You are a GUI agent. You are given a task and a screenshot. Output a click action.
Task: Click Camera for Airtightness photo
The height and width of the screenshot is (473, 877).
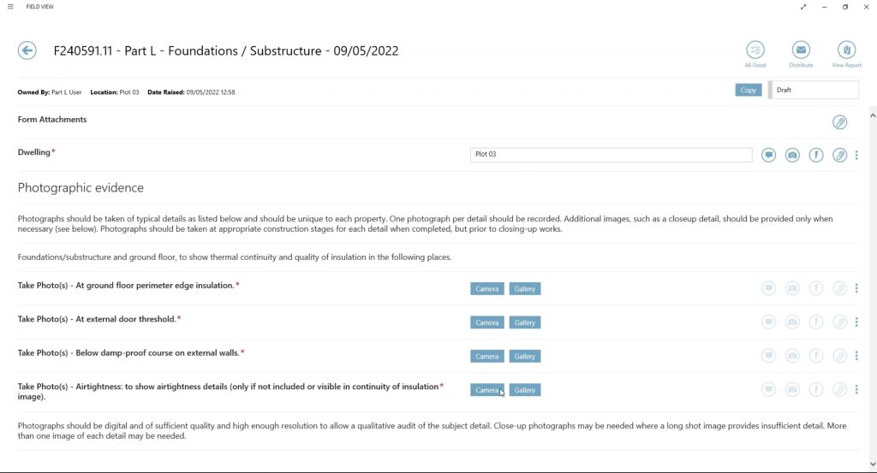(486, 390)
